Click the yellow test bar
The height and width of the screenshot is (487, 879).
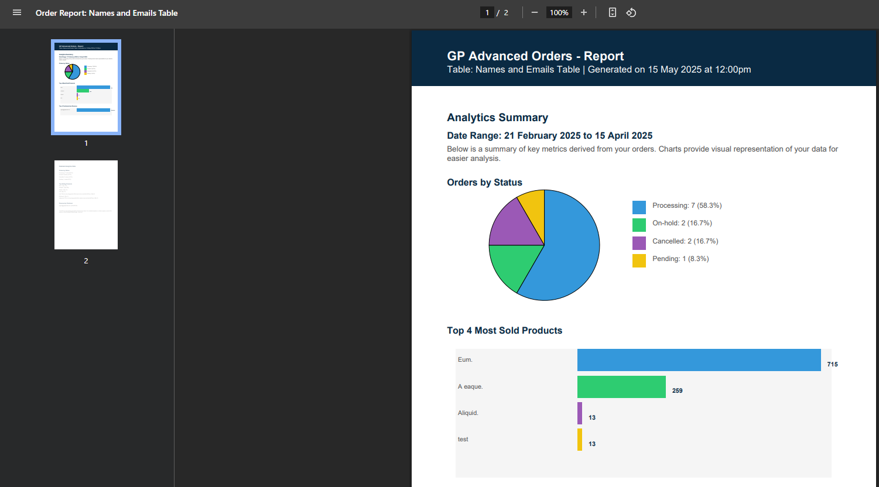pos(580,440)
